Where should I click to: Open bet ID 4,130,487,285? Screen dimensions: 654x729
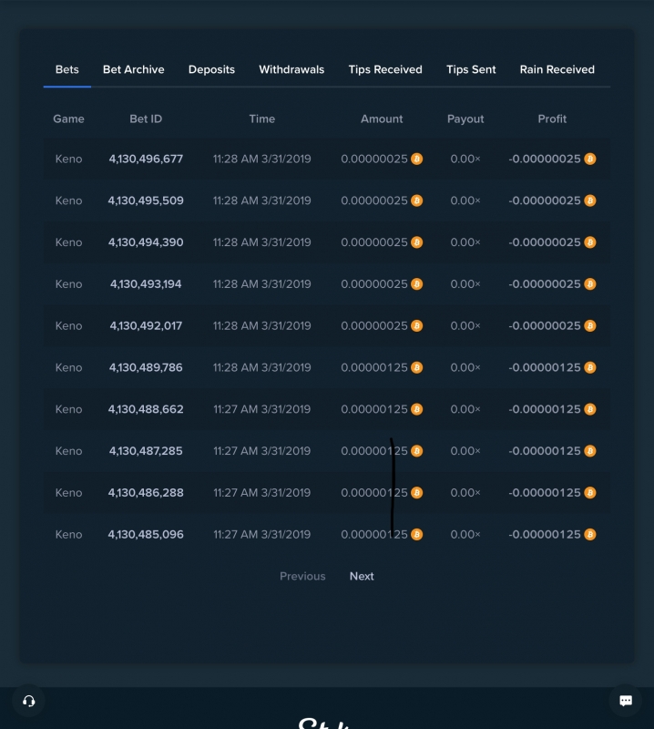coord(146,451)
